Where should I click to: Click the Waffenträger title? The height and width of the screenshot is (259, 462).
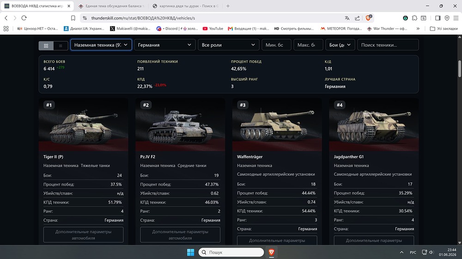249,157
